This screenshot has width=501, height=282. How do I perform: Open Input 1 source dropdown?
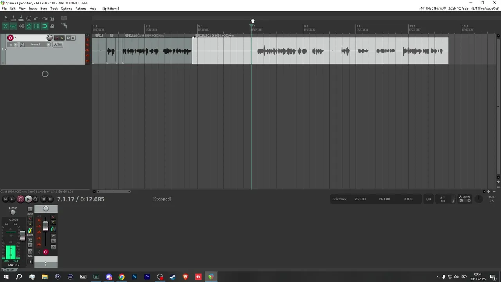(38, 45)
